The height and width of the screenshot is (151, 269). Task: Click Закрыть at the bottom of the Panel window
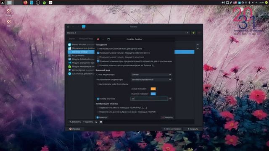tap(193, 129)
